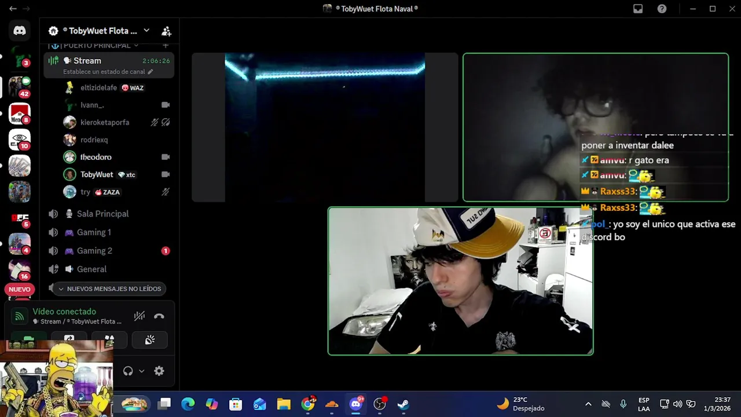Open the TobyWuet Flota server dropdown menu
The image size is (741, 417).
146,31
